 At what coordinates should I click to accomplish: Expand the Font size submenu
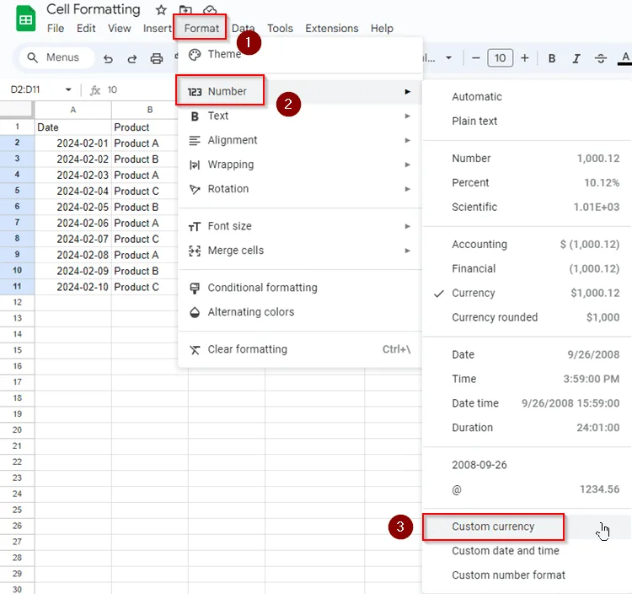click(x=300, y=226)
